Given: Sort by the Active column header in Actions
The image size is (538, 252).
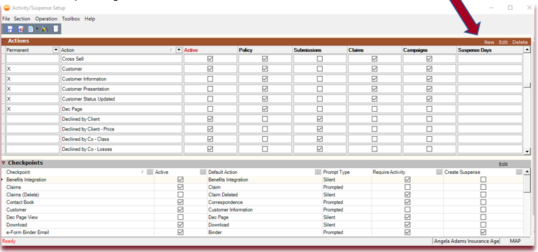Looking at the screenshot, I should click(x=210, y=50).
